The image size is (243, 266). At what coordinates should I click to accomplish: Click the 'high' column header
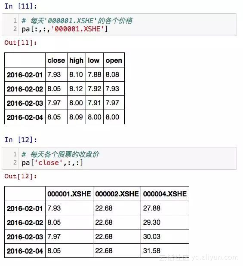click(77, 60)
